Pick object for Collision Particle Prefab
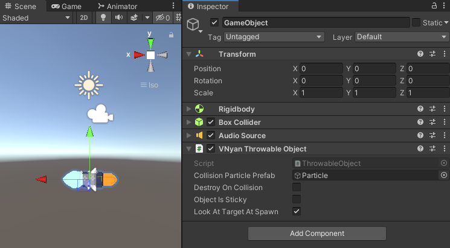450x248 pixels. click(444, 176)
